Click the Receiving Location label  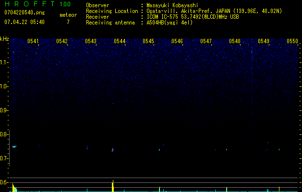click(x=112, y=11)
